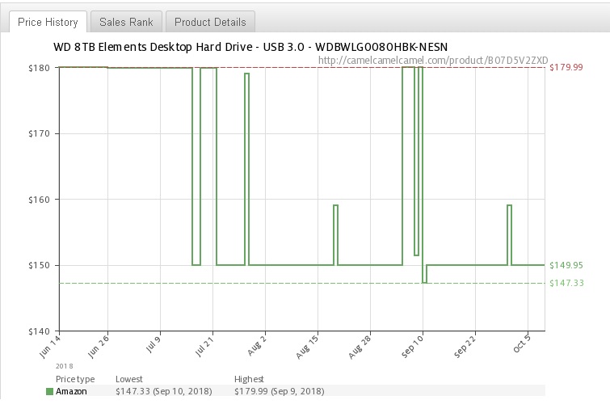
Task: Click the $170 y-axis label
Action: pyautogui.click(x=39, y=134)
